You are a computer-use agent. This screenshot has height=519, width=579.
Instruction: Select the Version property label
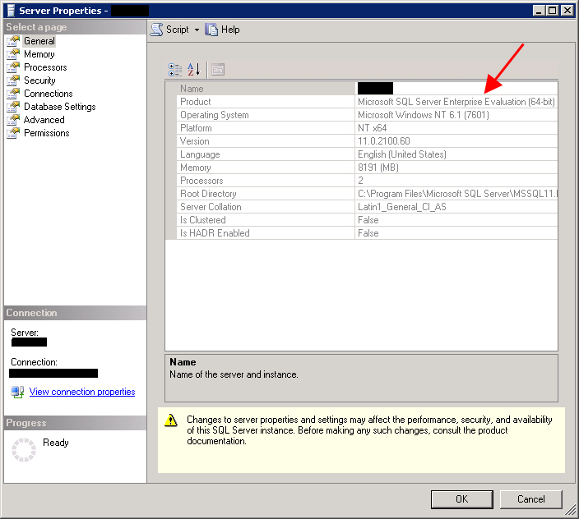(194, 141)
